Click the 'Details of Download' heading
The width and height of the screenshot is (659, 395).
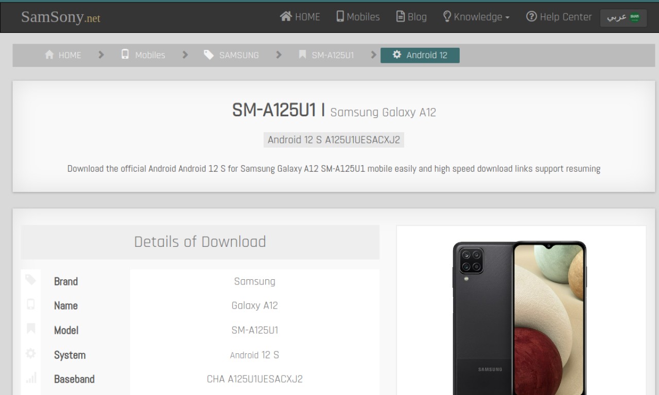click(200, 242)
